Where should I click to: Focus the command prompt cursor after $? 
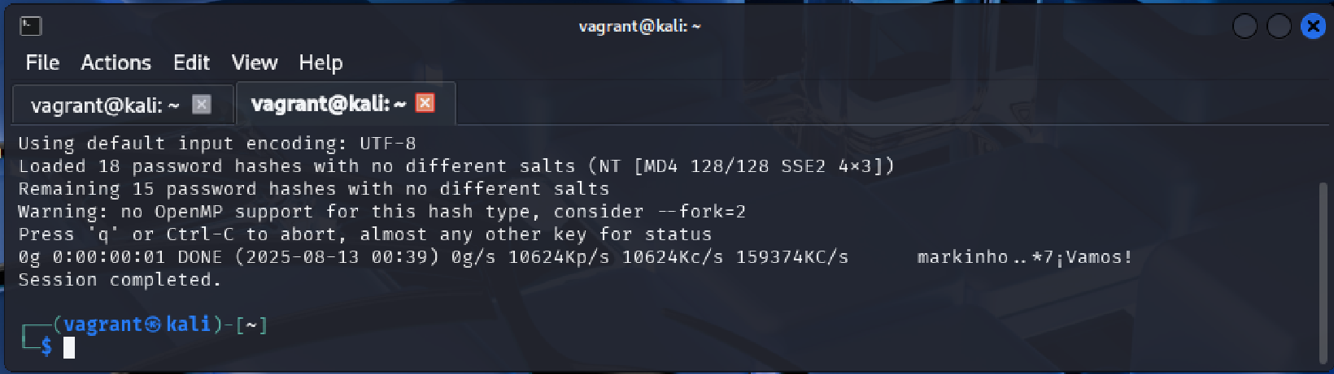click(x=70, y=348)
